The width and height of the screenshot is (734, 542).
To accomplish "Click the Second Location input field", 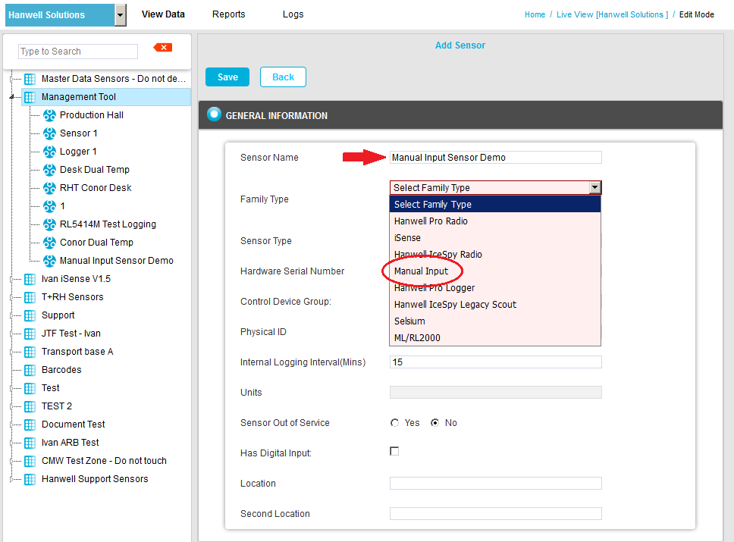I will [x=496, y=514].
